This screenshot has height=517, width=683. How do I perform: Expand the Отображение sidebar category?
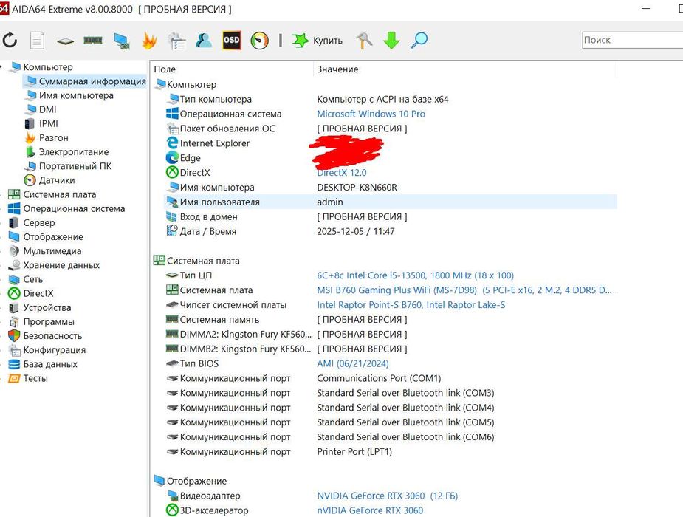52,237
